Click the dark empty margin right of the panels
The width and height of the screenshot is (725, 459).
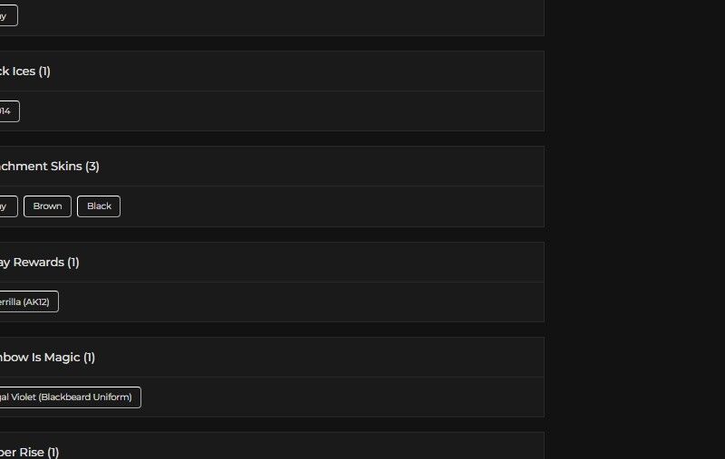pos(634,226)
